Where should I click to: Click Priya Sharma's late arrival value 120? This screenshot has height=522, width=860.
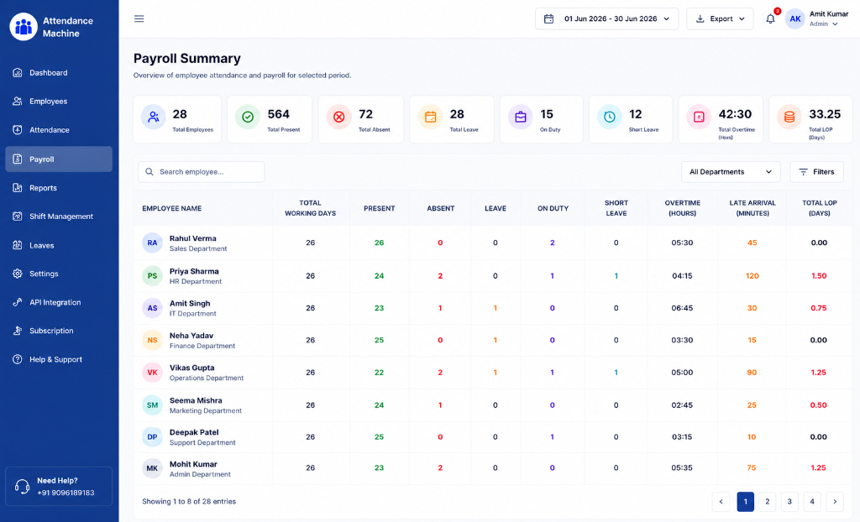click(x=752, y=276)
